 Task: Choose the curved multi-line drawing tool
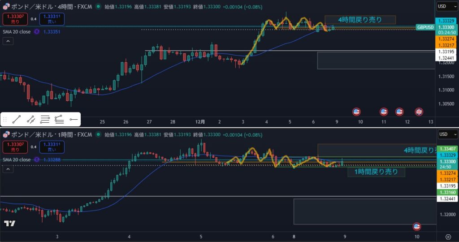(59, 119)
